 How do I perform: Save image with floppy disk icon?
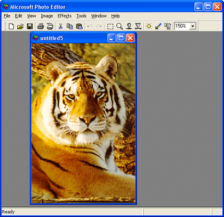[x=30, y=27]
